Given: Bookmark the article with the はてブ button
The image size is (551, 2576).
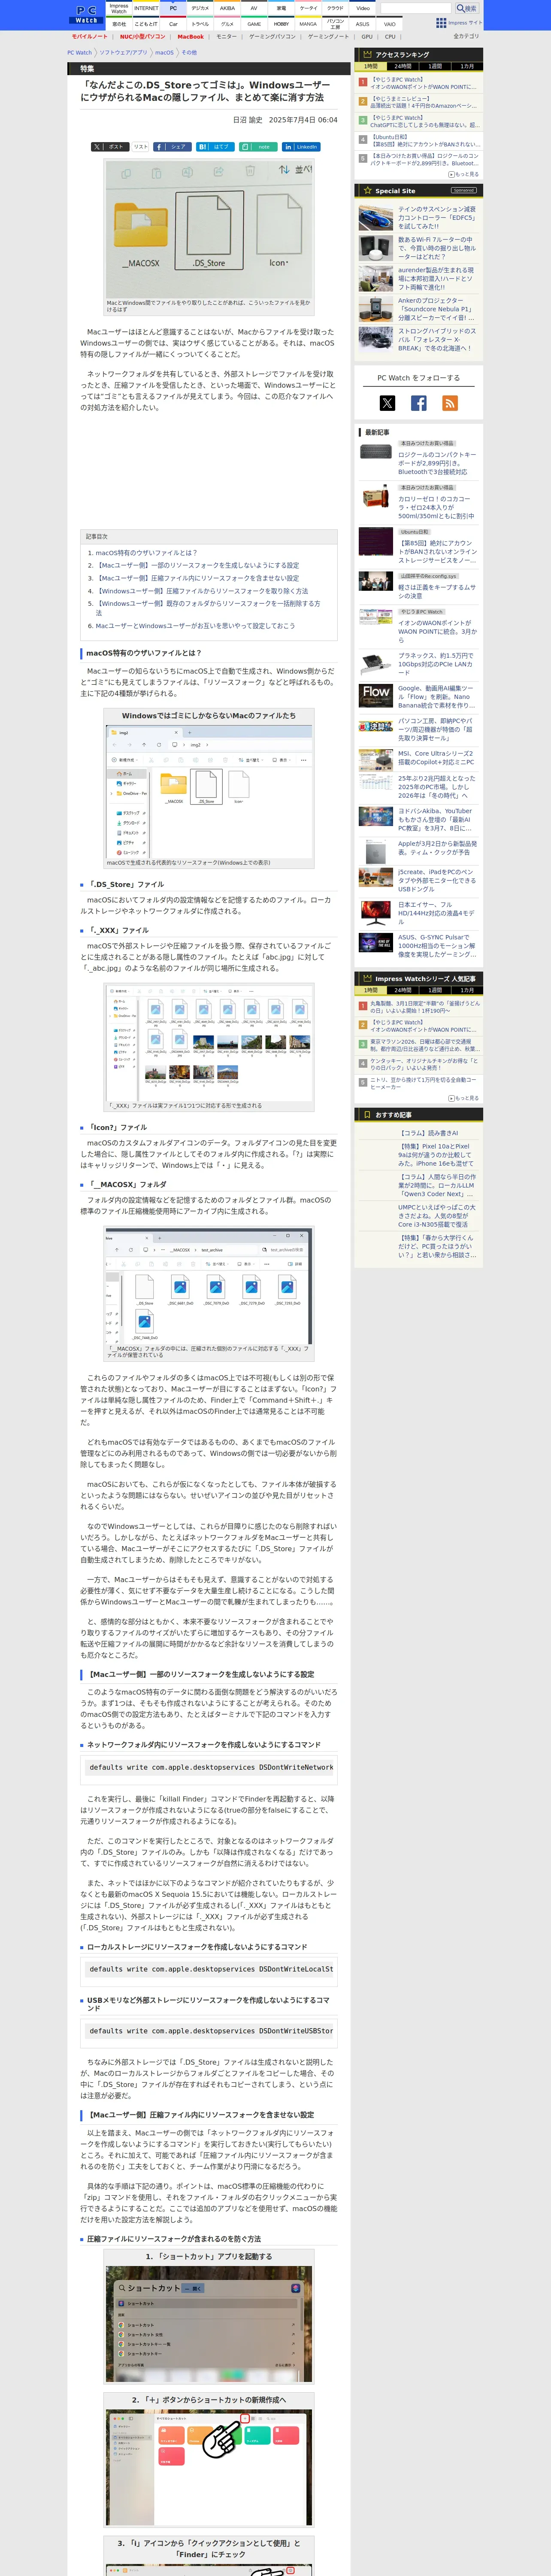Looking at the screenshot, I should click(x=215, y=146).
